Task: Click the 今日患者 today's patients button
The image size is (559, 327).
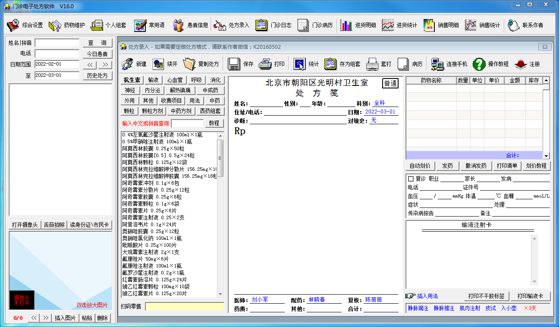Action: tap(97, 54)
